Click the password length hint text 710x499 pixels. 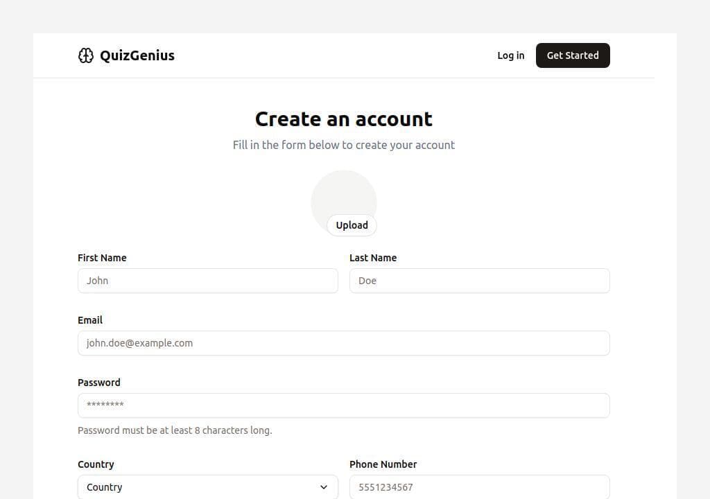pos(175,430)
